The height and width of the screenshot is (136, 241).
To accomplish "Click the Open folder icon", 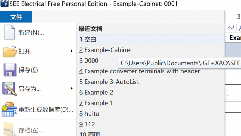I will (10, 51).
